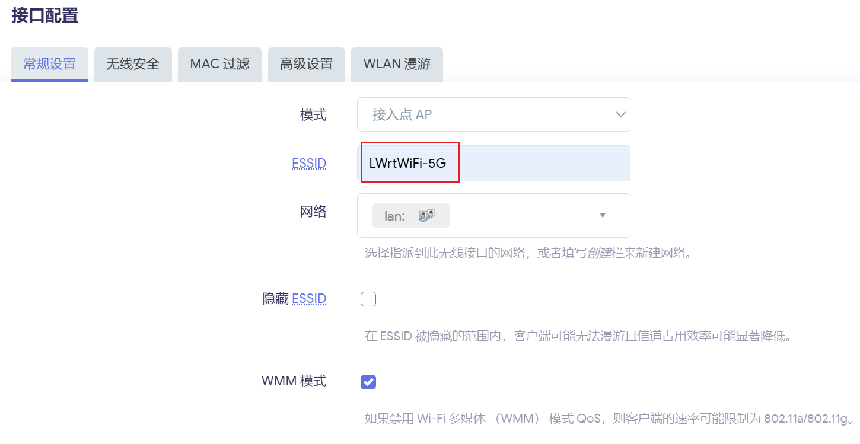This screenshot has height=444, width=860.
Task: Switch back to the 常规设置 tab
Action: click(49, 64)
